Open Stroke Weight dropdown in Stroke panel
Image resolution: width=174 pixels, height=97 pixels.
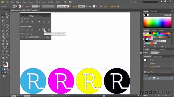coord(159,53)
